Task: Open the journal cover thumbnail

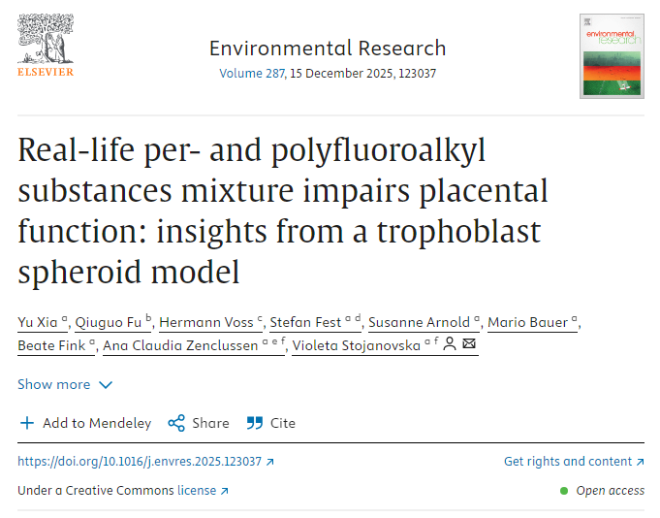Action: click(x=612, y=55)
